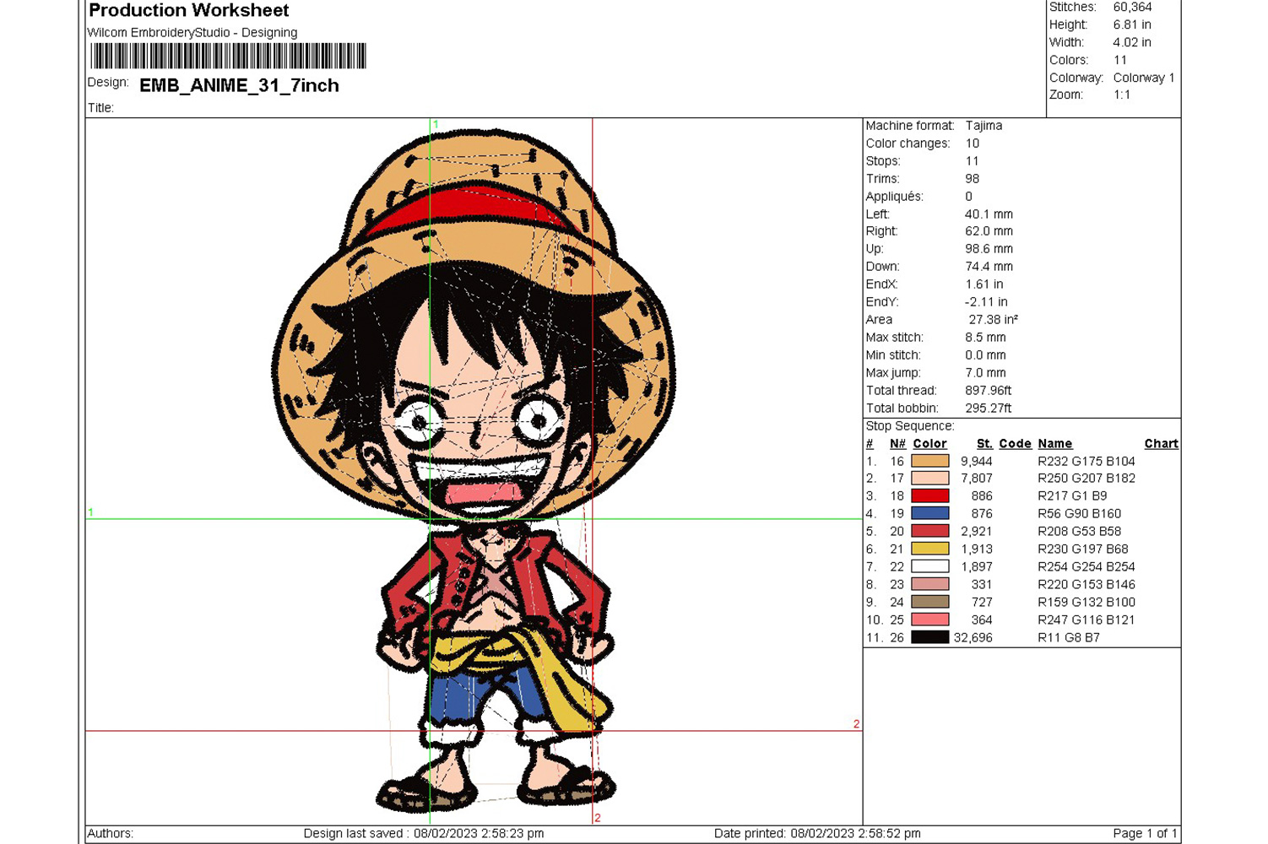
Task: Click the Total thread value 897.96ft
Action: [988, 391]
